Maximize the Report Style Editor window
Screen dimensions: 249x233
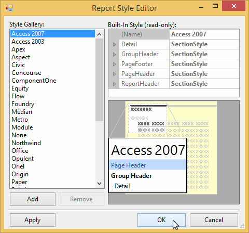tap(215, 6)
